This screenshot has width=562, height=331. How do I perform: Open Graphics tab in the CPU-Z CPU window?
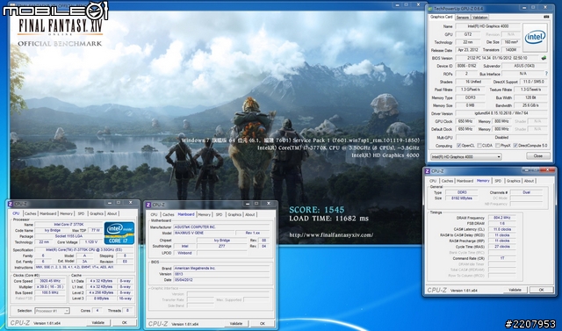tap(97, 213)
